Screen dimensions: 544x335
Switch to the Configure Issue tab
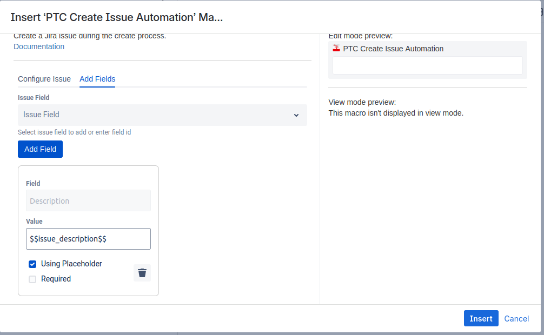coord(44,79)
